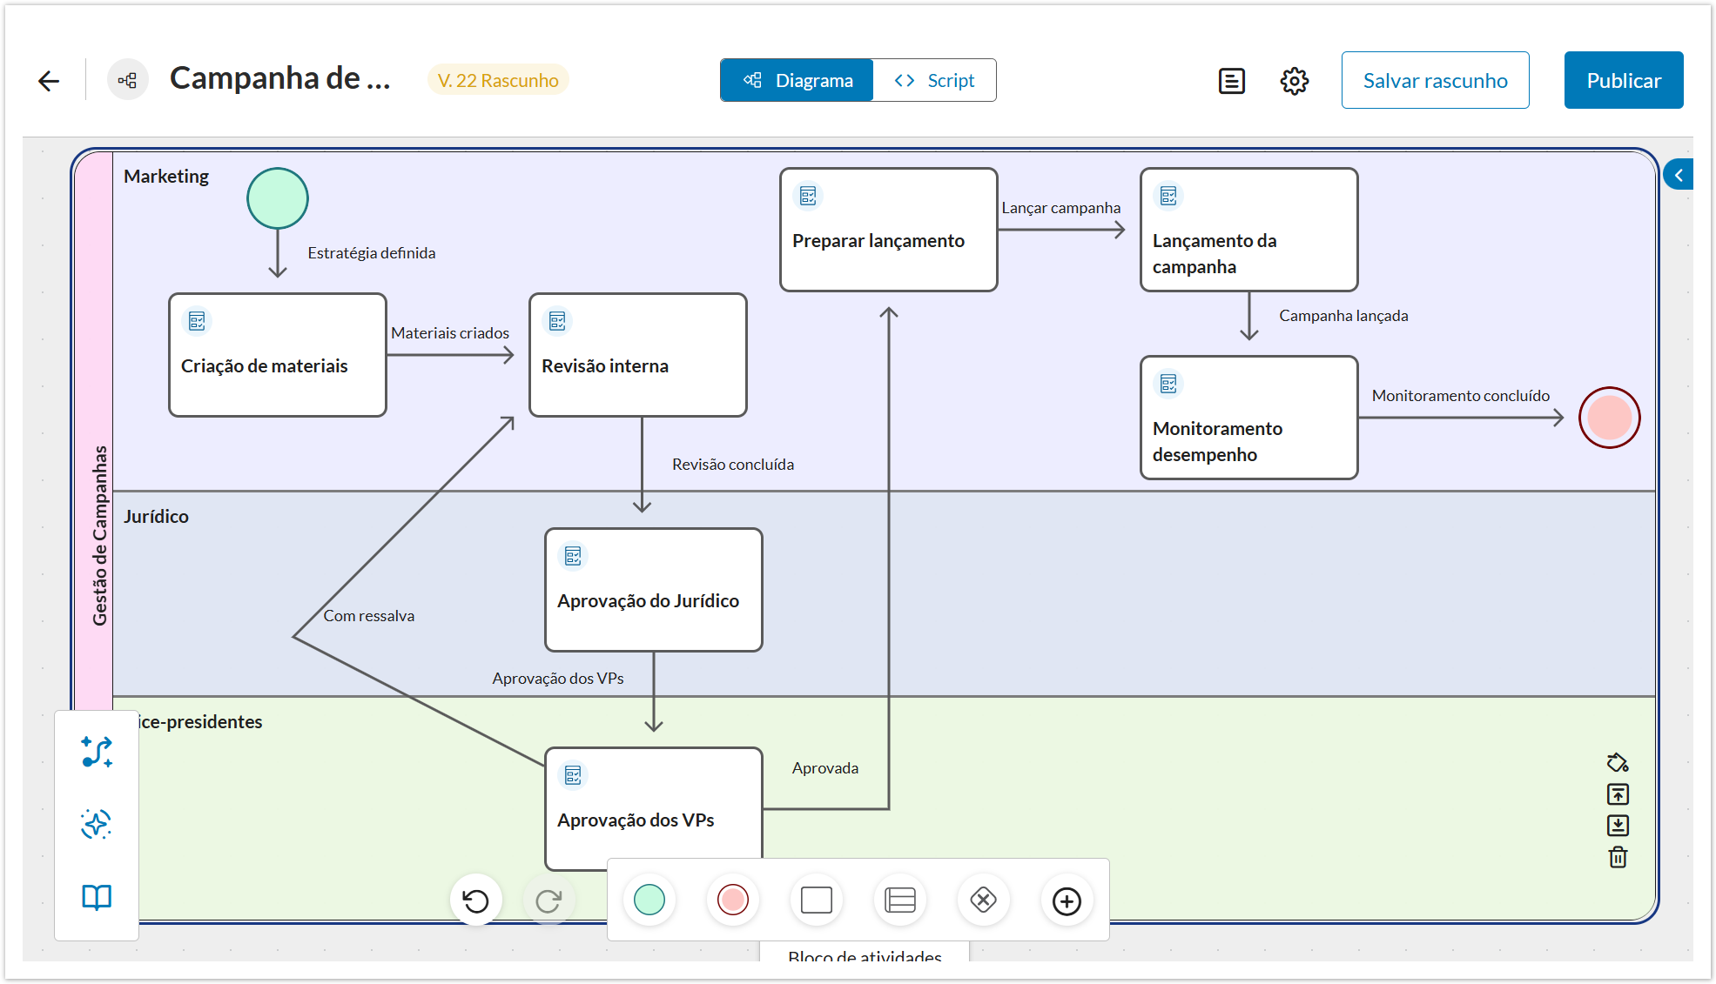Image resolution: width=1716 pixels, height=984 pixels.
Task: Click the undo arrow button
Action: [475, 900]
